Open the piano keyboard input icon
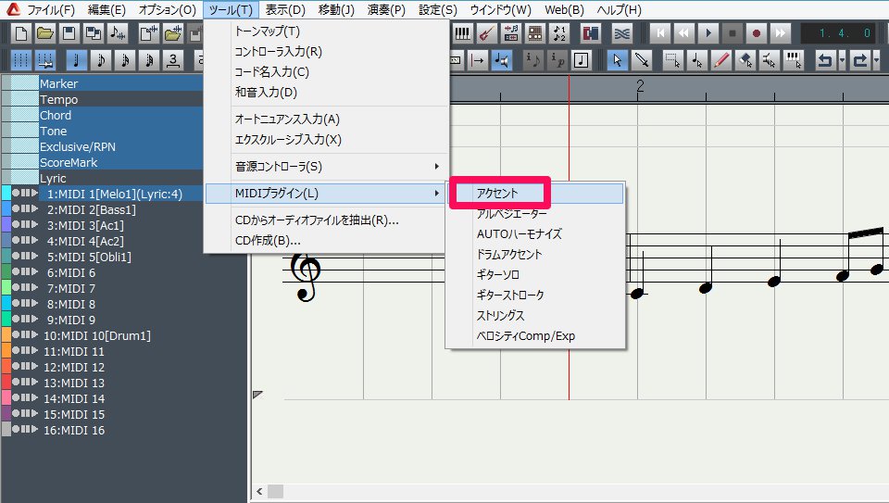The width and height of the screenshot is (889, 503). pyautogui.click(x=462, y=33)
